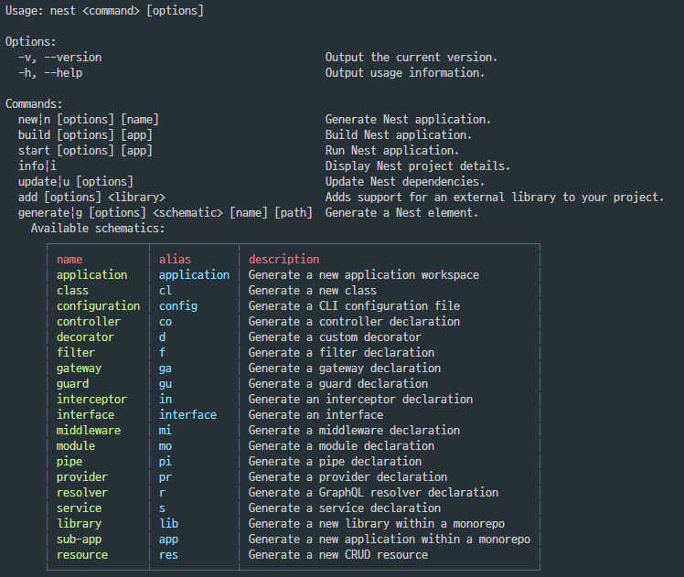The width and height of the screenshot is (684, 577).
Task: Click 'Output usage information.' description
Action: click(x=405, y=73)
